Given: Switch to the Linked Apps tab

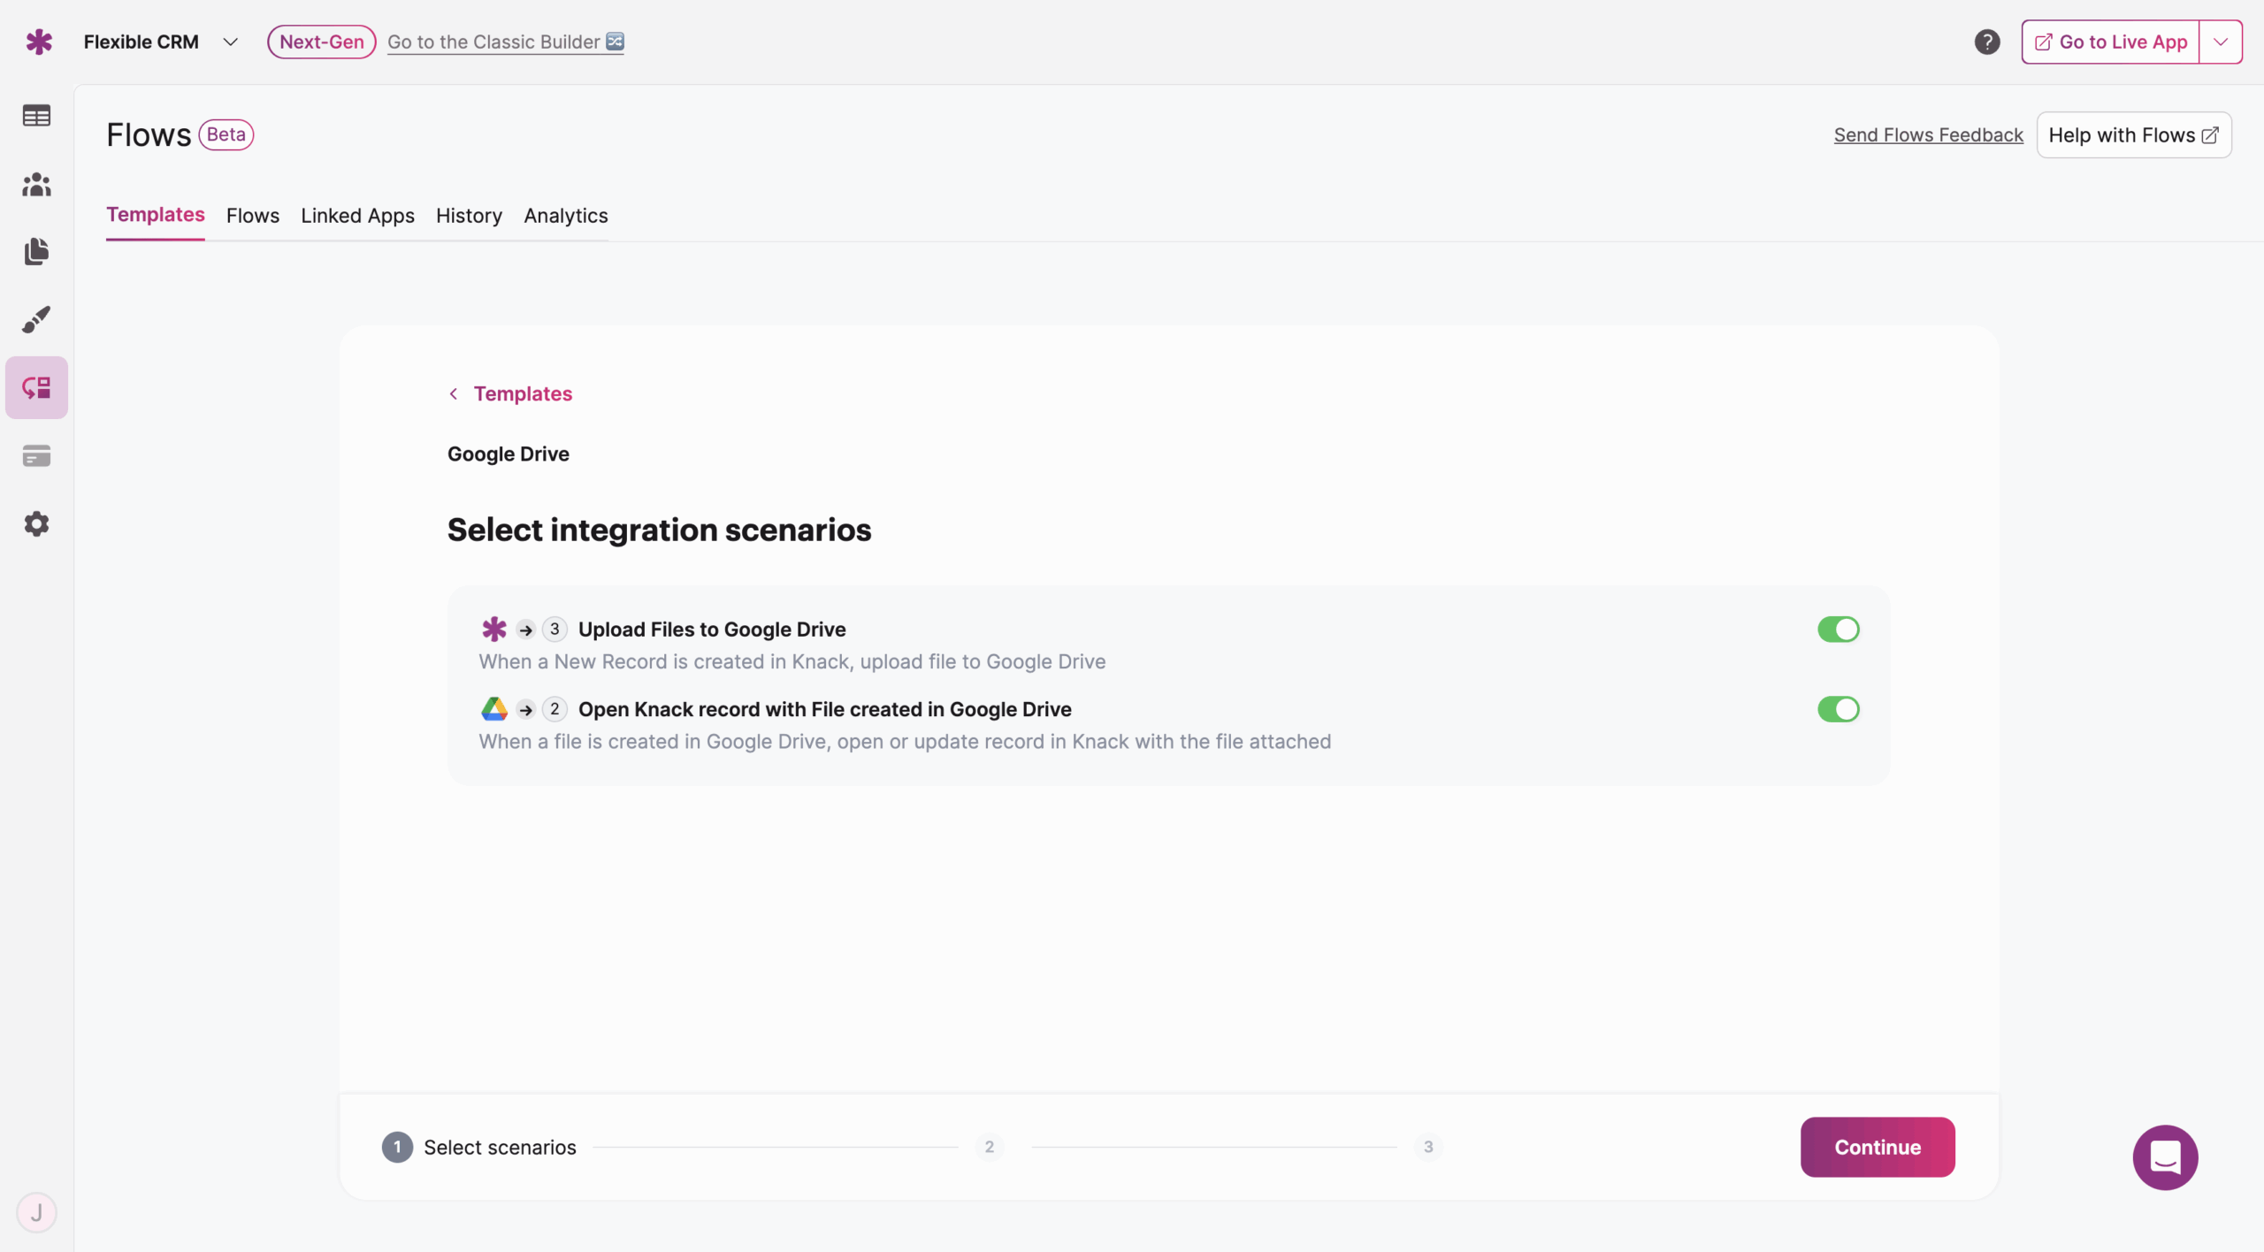Looking at the screenshot, I should pos(357,216).
